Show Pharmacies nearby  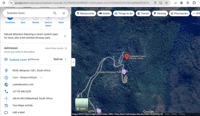(179, 13)
